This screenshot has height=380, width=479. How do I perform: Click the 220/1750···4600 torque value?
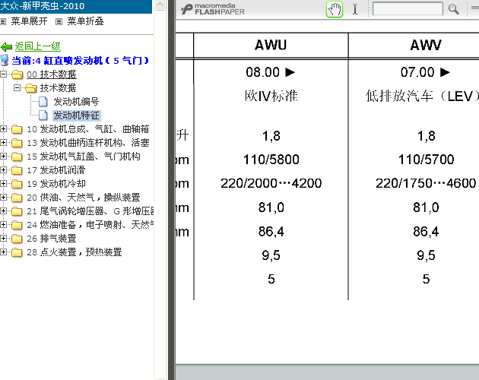tap(426, 183)
